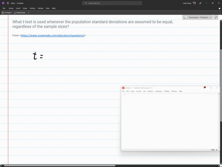
Task: Open the Edit menu in Mathematica
Action: [x=128, y=91]
